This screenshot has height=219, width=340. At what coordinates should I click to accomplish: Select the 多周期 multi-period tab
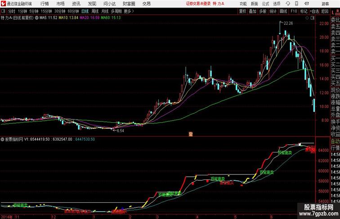pyautogui.click(x=116, y=11)
